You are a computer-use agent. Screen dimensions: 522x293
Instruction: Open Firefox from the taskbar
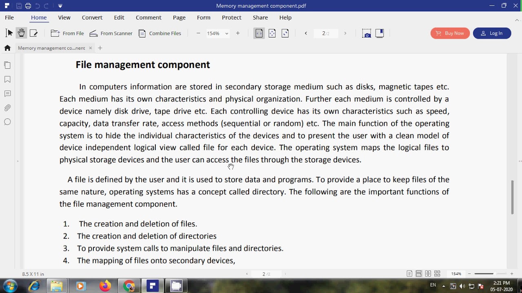tap(105, 286)
